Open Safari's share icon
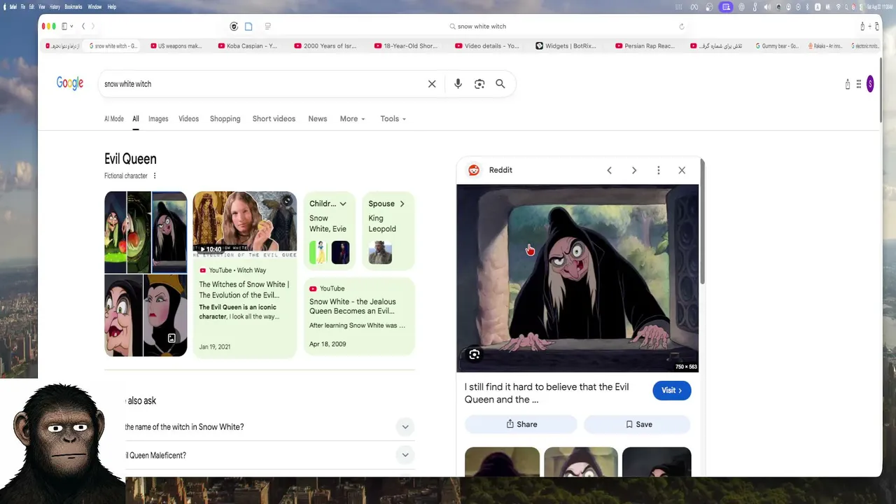The width and height of the screenshot is (896, 504). click(862, 27)
